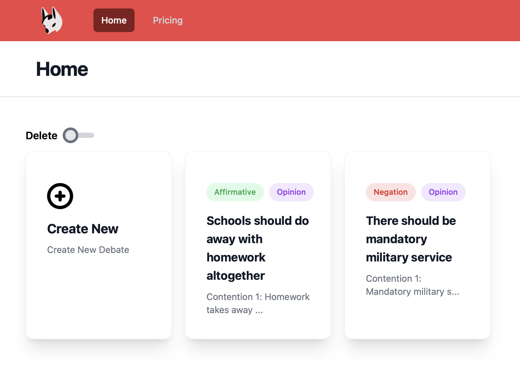Open the Home navigation tab

click(x=114, y=20)
